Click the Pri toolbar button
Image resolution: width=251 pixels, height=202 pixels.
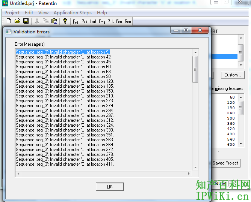tap(85, 21)
